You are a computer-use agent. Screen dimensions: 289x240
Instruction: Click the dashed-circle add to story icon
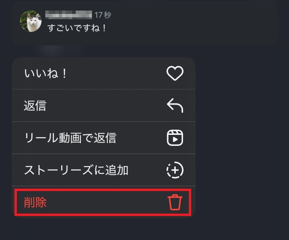[175, 170]
